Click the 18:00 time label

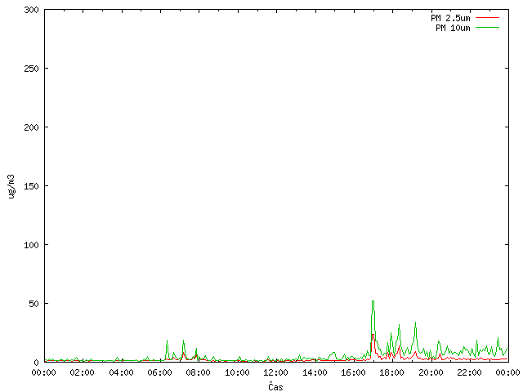(x=391, y=372)
